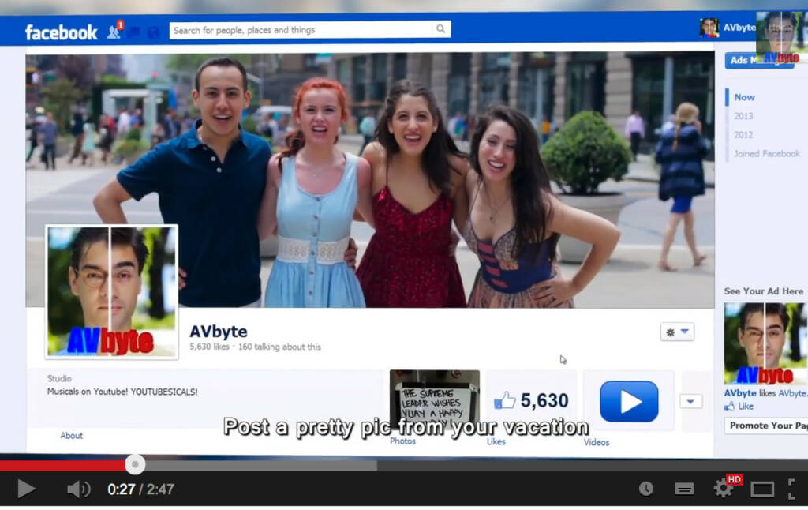Click the Ads Manager button

[x=758, y=60]
